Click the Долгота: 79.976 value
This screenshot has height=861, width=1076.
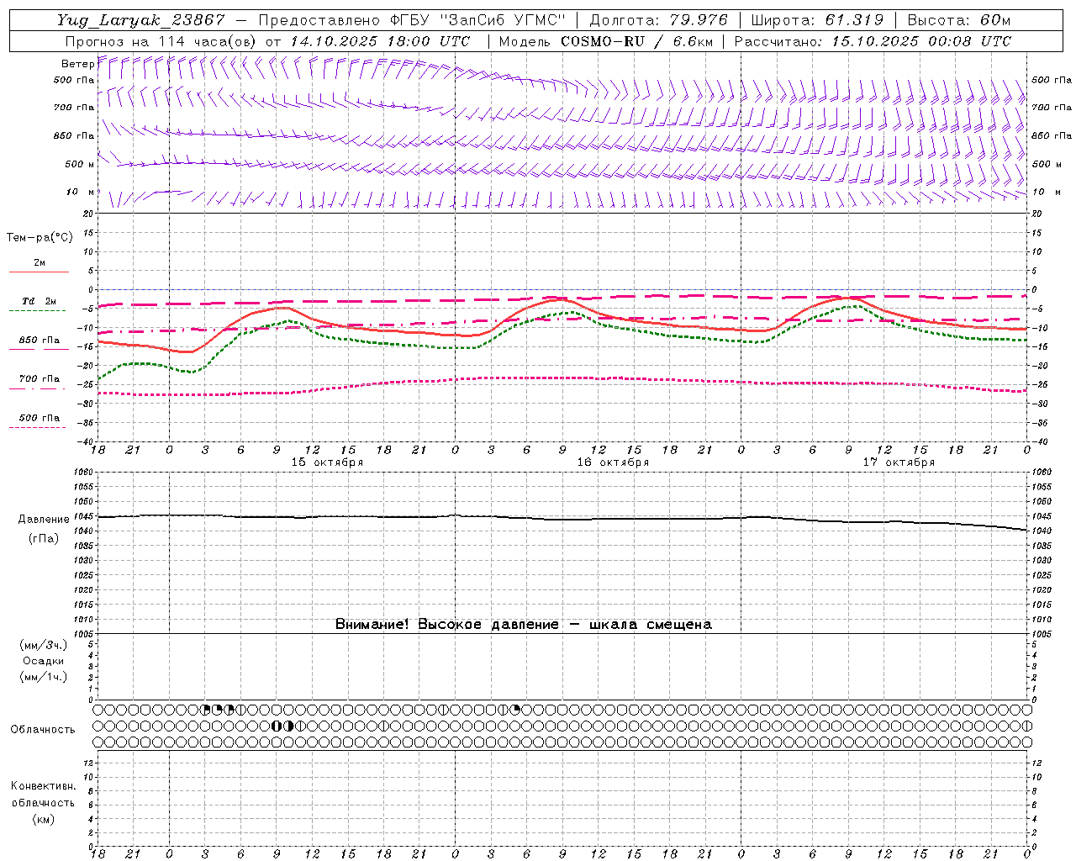click(660, 20)
